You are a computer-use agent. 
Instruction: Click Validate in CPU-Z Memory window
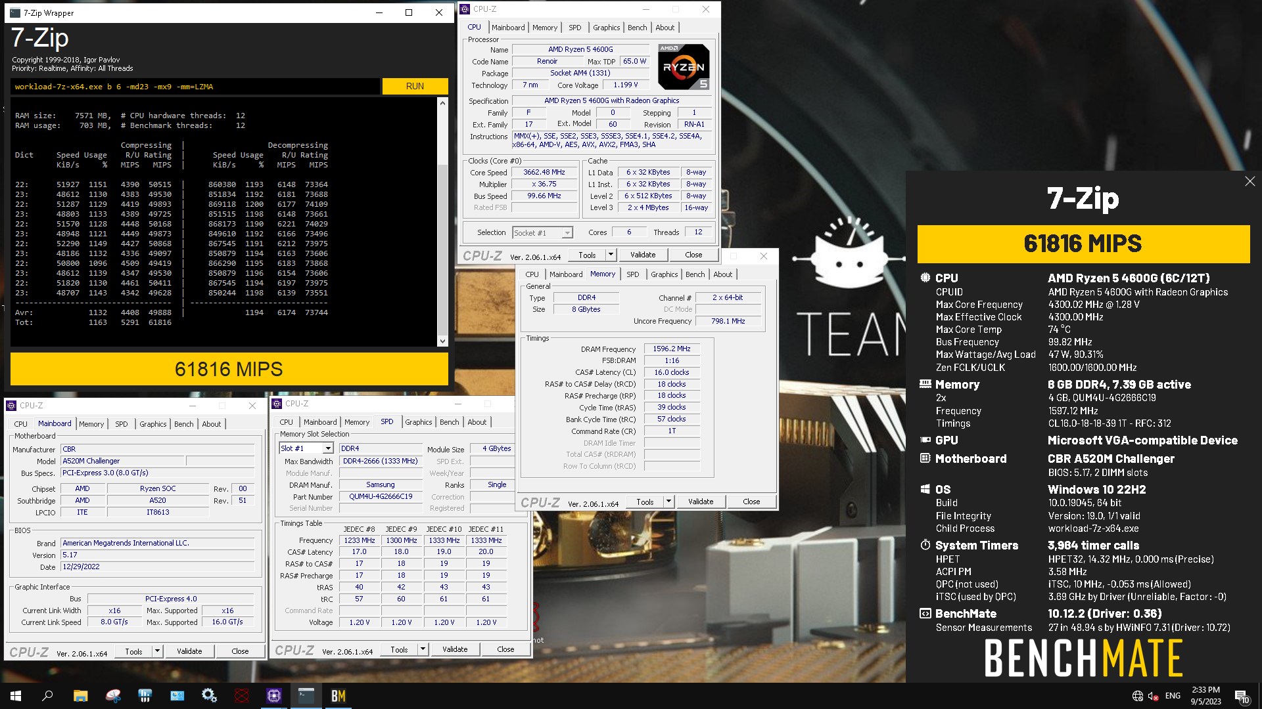pyautogui.click(x=701, y=502)
